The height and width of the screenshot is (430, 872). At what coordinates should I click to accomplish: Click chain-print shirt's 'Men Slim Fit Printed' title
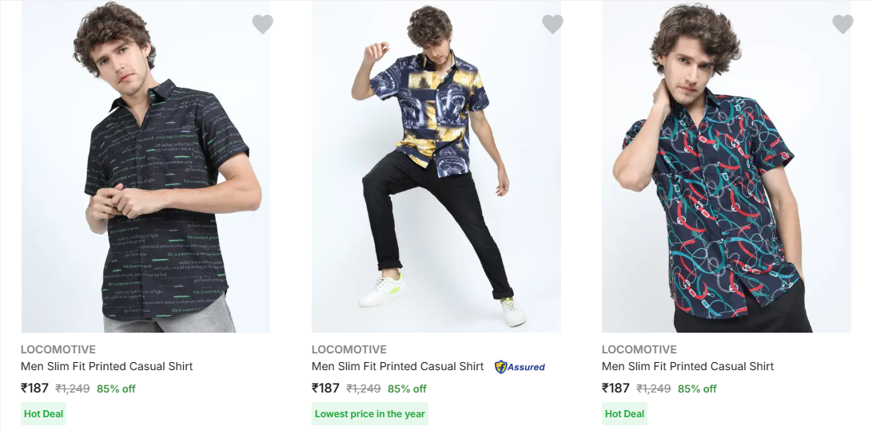(687, 366)
